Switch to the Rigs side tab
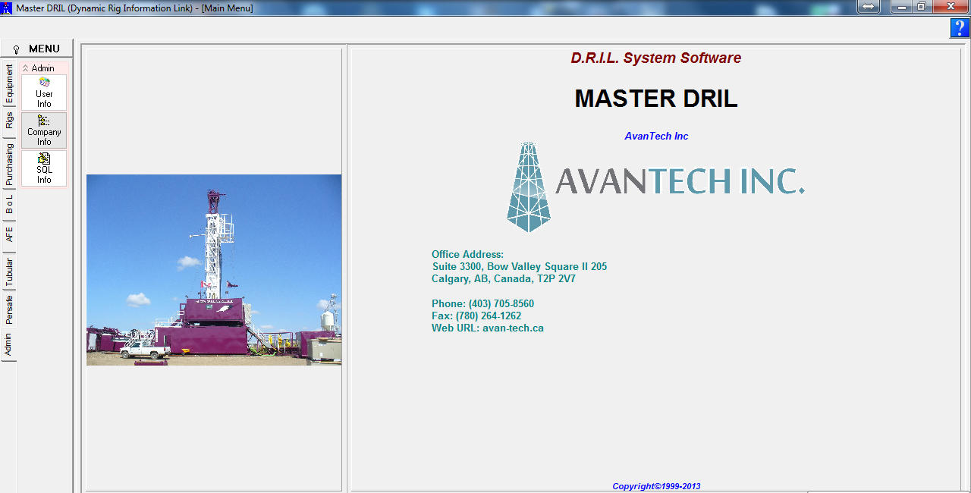The image size is (971, 493). click(9, 121)
